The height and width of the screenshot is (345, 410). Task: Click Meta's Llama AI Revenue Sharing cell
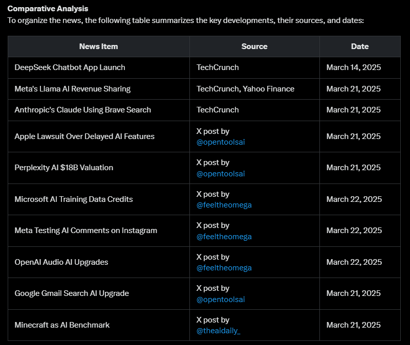coord(72,89)
